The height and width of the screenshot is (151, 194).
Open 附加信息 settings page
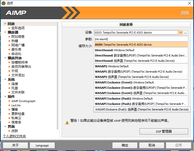tap(18, 37)
